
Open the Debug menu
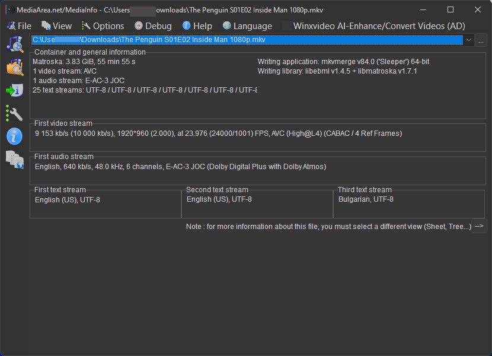coord(152,26)
